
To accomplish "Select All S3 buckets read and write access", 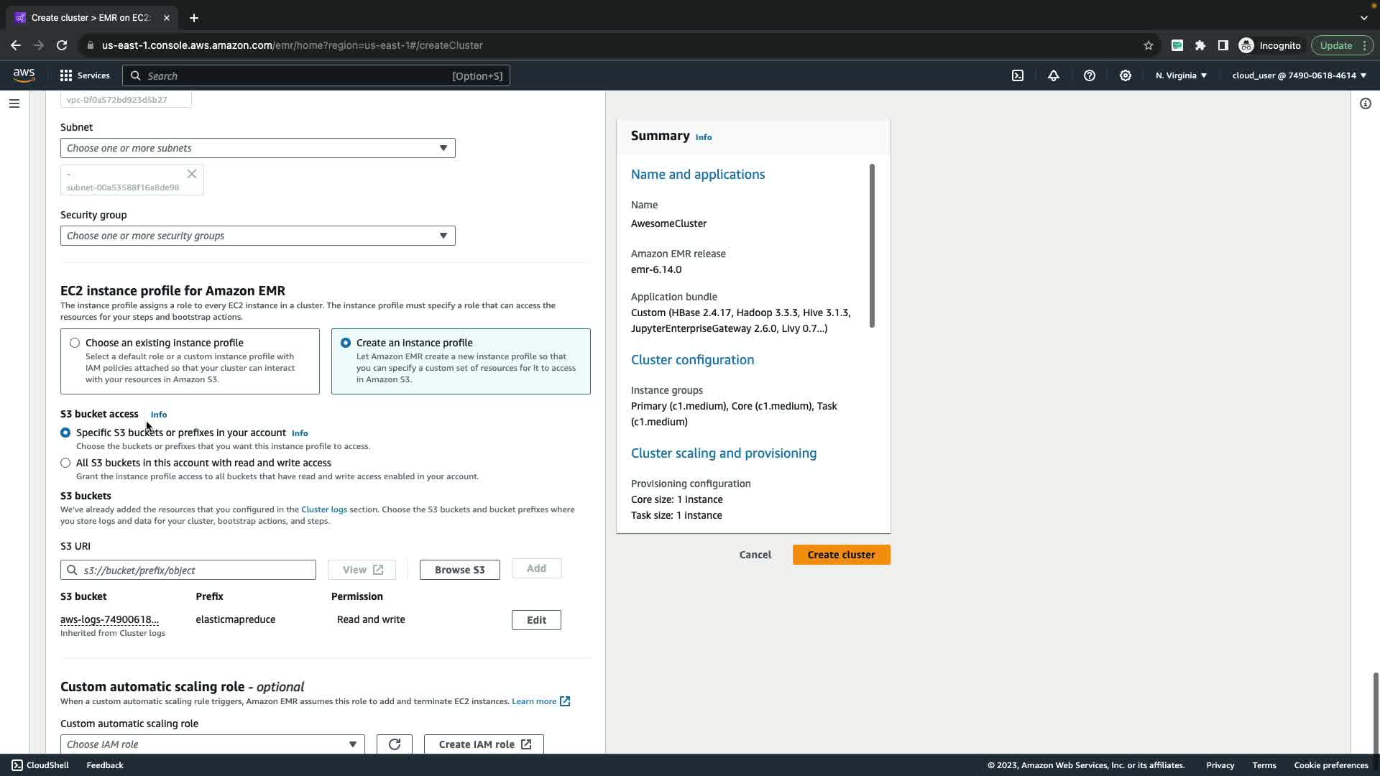I will coord(65,463).
